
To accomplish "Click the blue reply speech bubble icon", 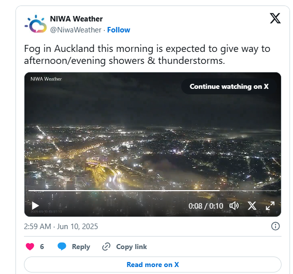I will pos(62,247).
